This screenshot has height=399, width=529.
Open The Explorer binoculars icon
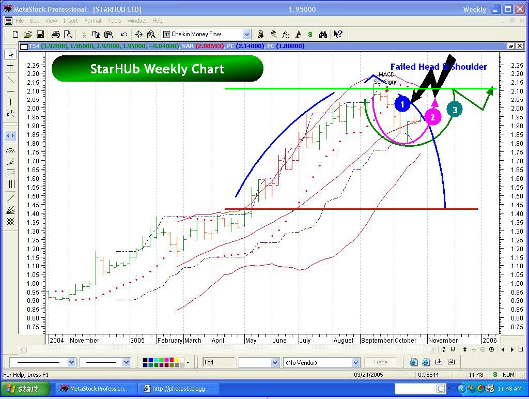323,34
